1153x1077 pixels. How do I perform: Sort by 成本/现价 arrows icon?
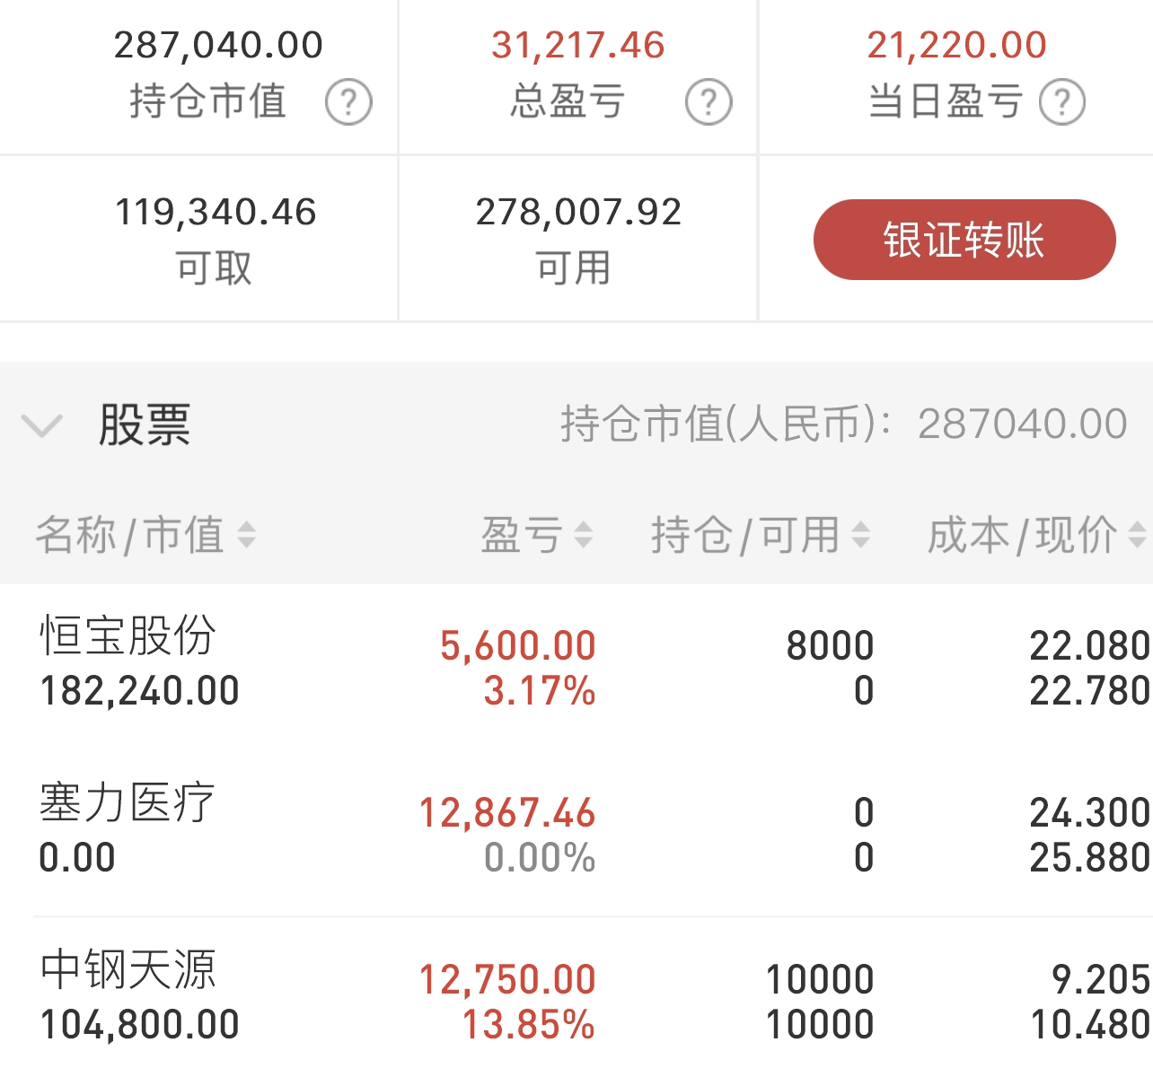[1137, 536]
